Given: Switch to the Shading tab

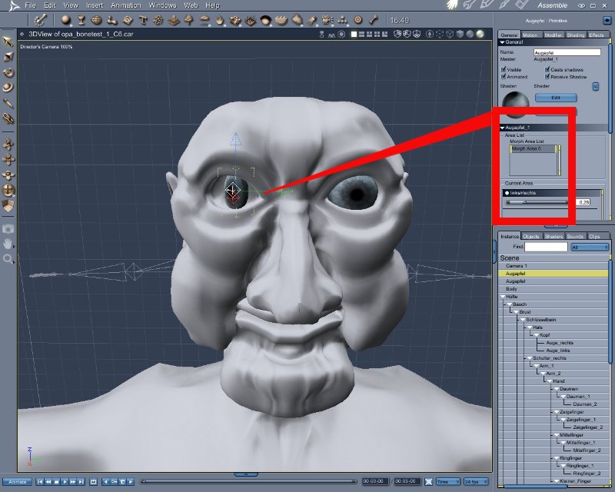Looking at the screenshot, I should (575, 35).
